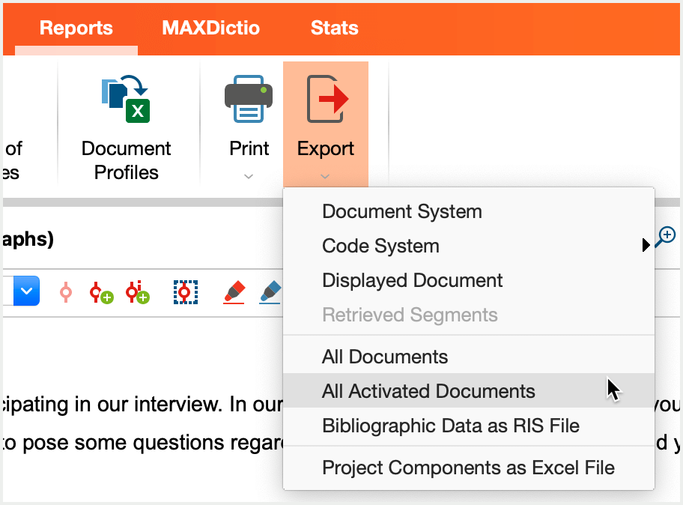This screenshot has width=683, height=505.
Task: Click the zoom-in magnifier icon
Action: tap(665, 237)
